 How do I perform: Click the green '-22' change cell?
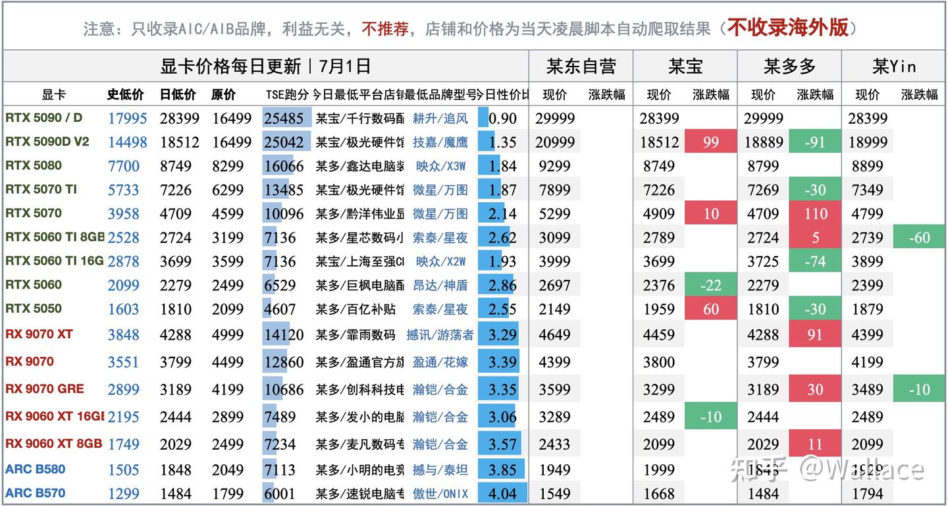point(710,285)
